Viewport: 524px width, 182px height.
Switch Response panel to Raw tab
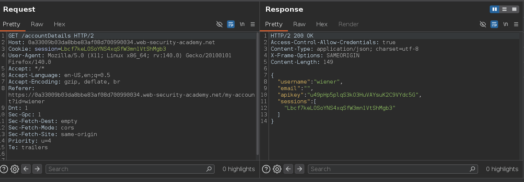tap(299, 24)
